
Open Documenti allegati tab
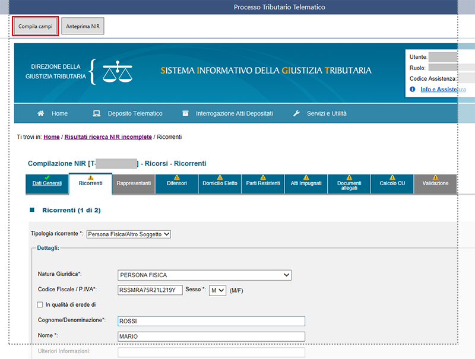pyautogui.click(x=349, y=184)
